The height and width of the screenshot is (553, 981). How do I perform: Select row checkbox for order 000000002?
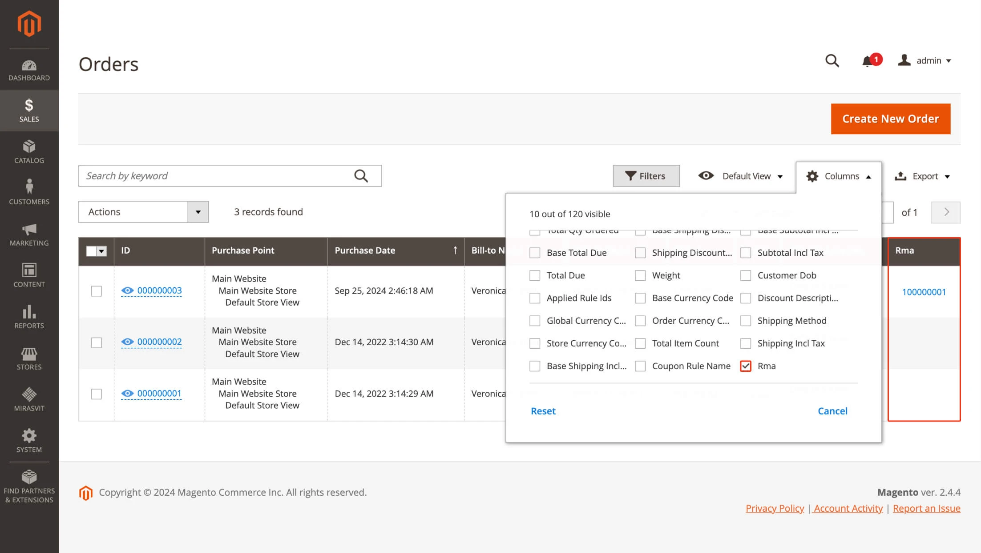click(x=96, y=342)
